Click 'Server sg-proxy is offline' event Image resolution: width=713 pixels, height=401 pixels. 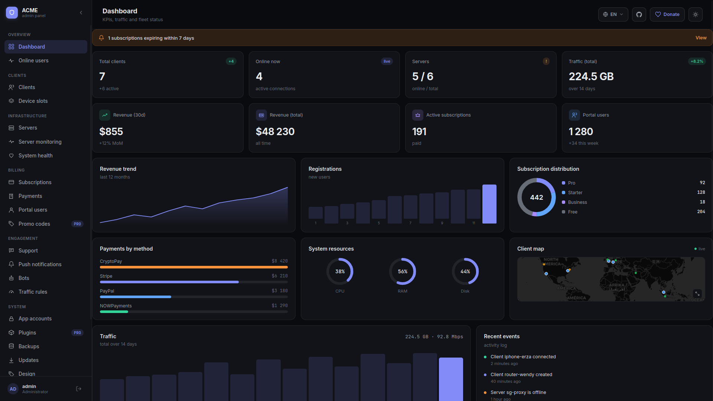point(518,392)
